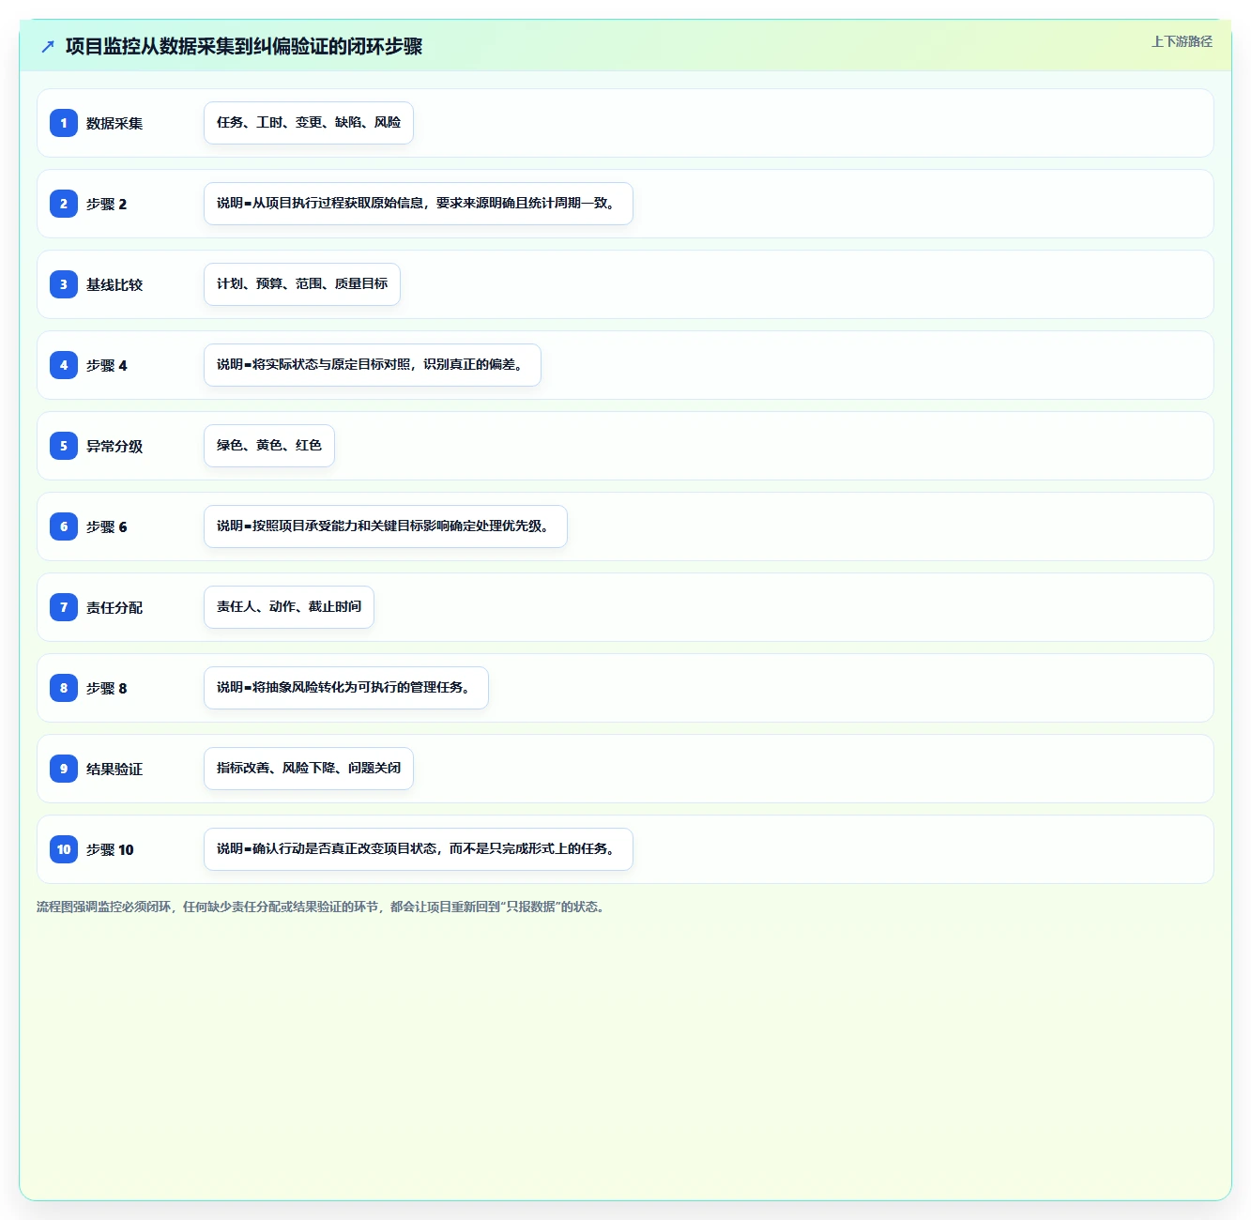1251x1220 pixels.
Task: Click step number badge 3
Action: [64, 284]
